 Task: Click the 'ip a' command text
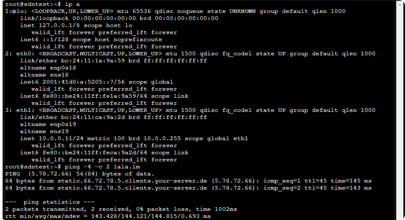point(72,4)
